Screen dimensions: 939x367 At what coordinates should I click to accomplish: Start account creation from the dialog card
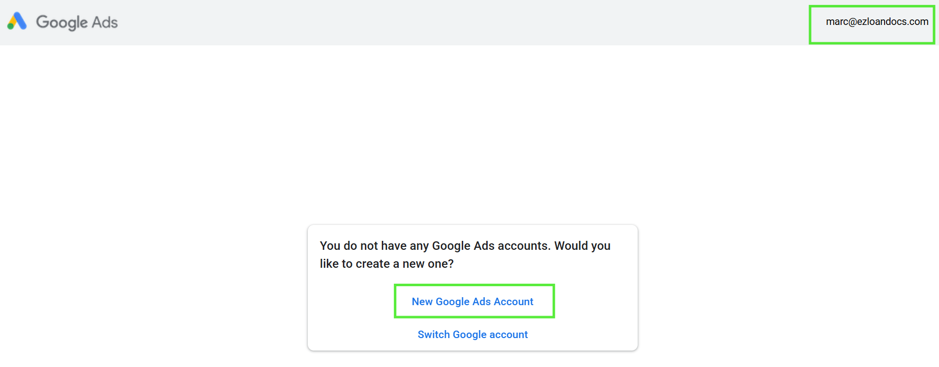472,302
